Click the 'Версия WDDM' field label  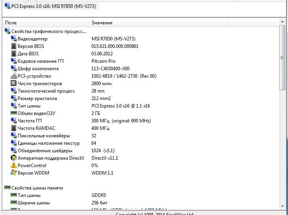pos(33,173)
